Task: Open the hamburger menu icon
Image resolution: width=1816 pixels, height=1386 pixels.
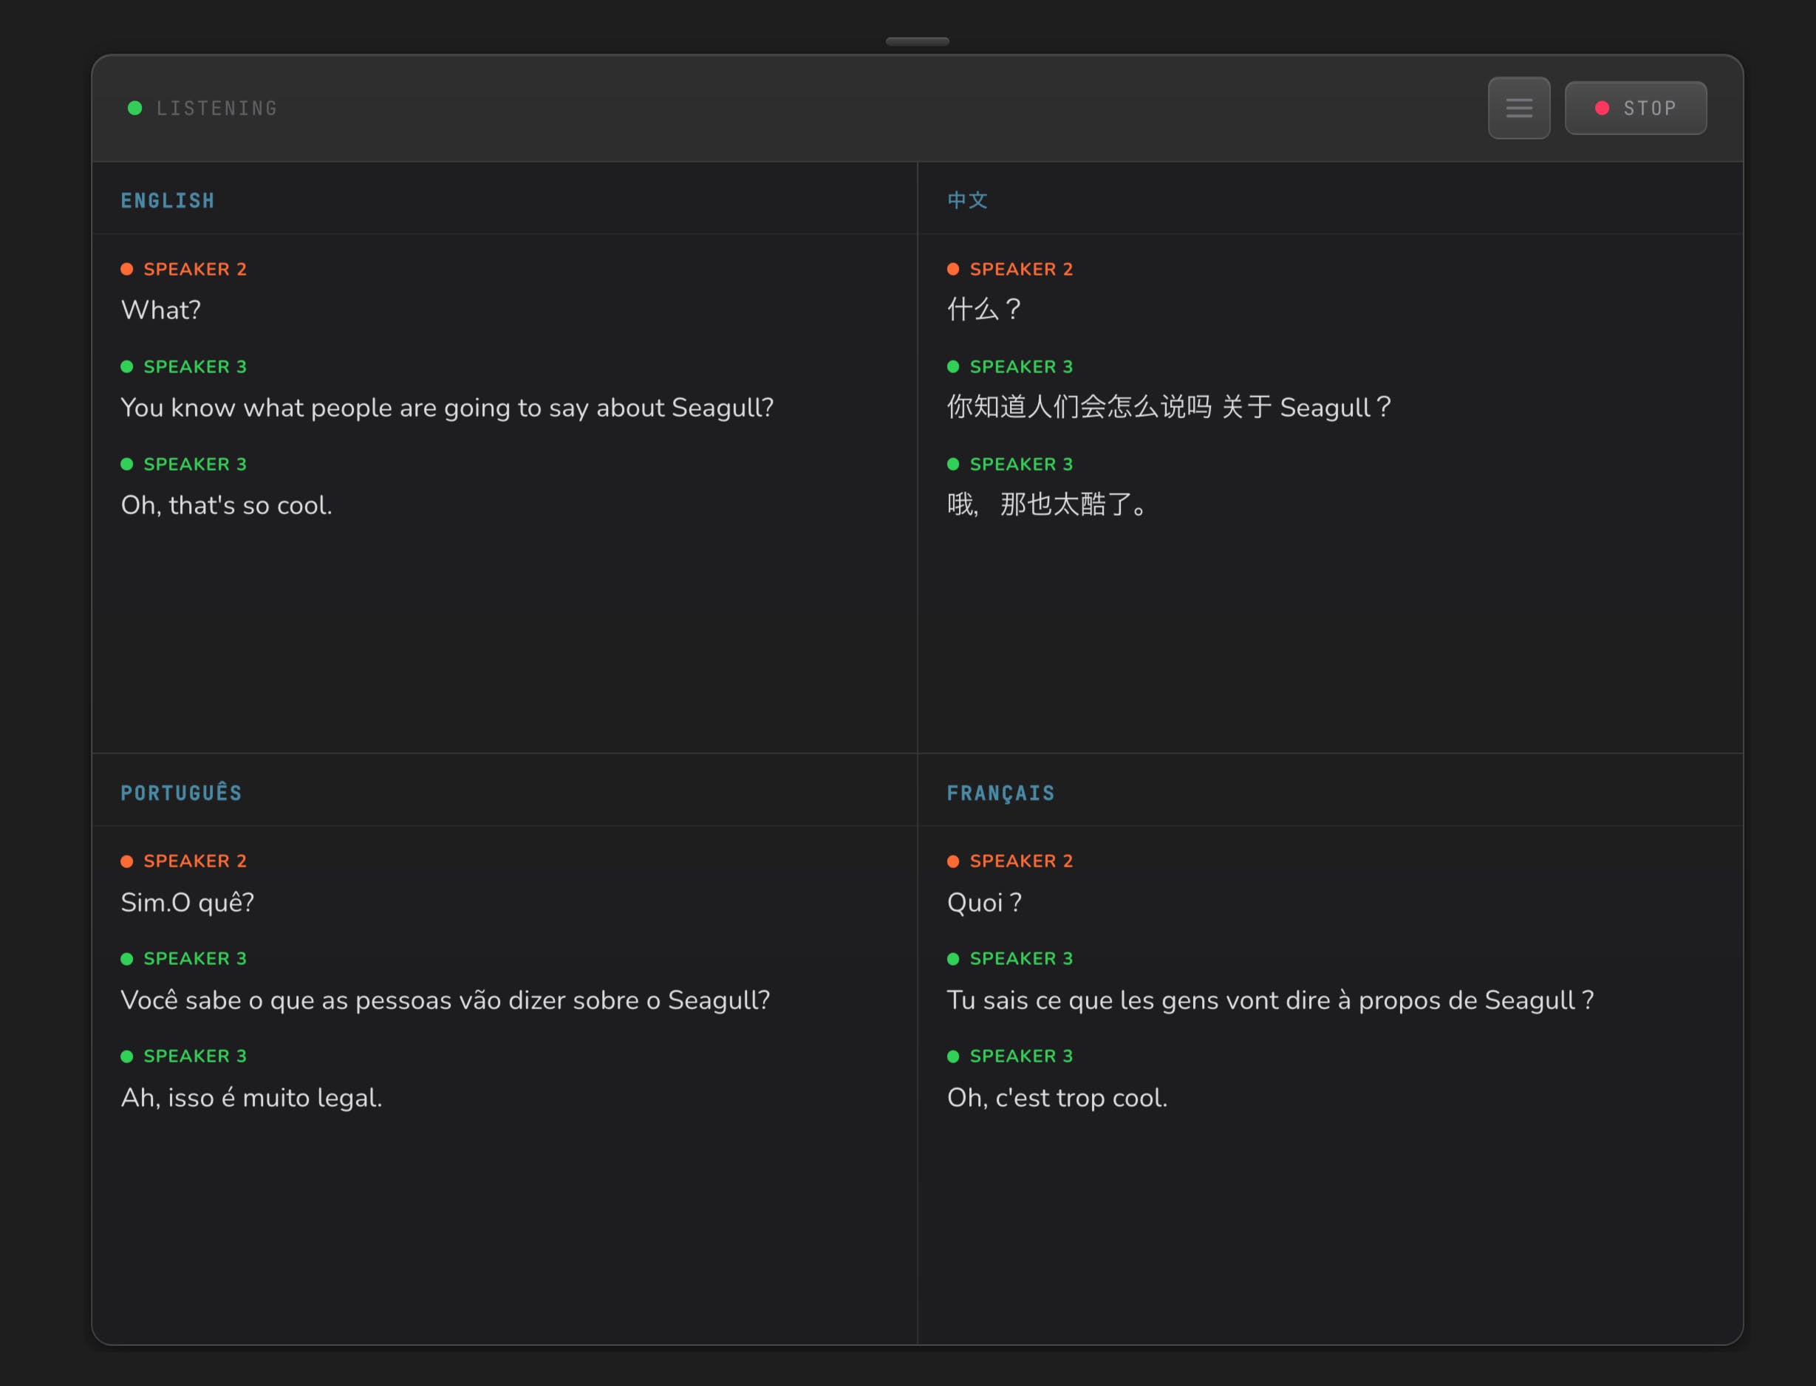Action: 1518,108
